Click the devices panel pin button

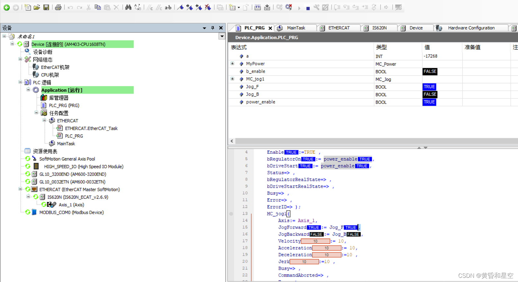pos(213,28)
